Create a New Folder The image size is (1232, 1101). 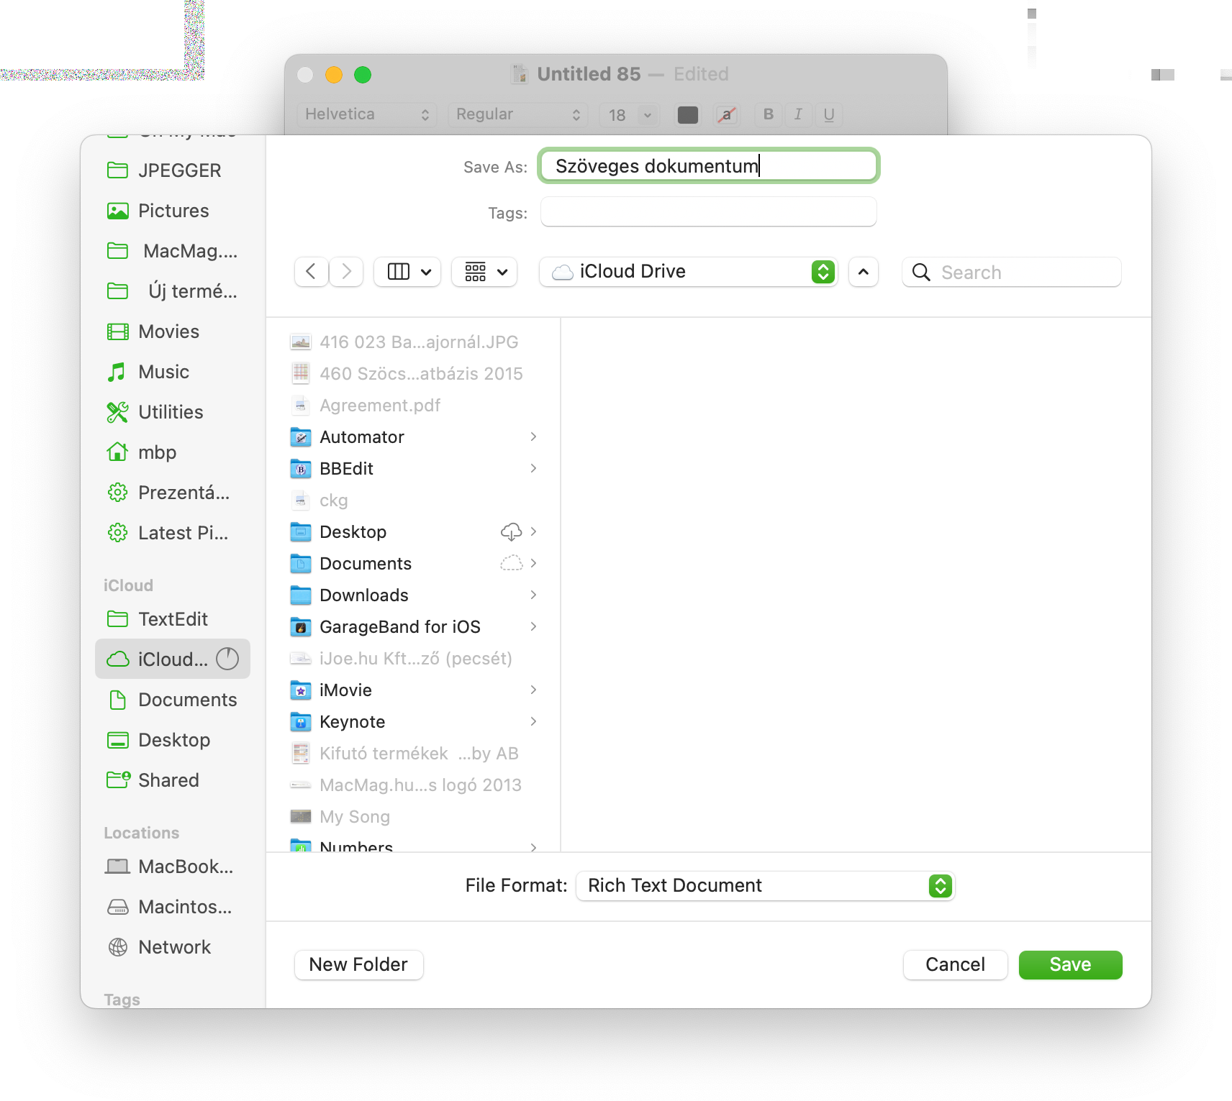coord(358,964)
